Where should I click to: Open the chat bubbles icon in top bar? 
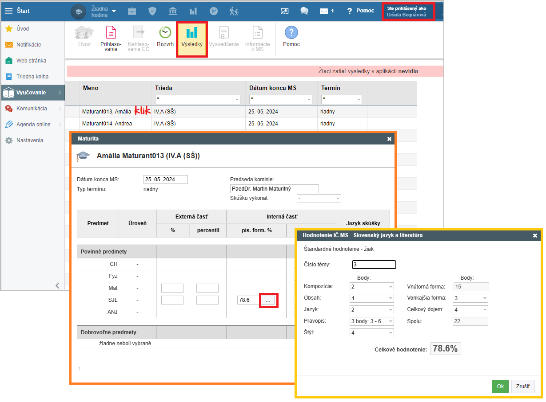[304, 11]
